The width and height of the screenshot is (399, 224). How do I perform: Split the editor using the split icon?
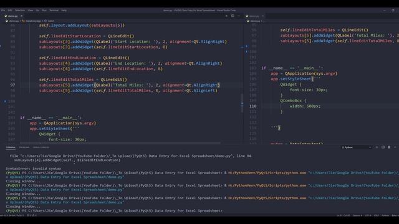point(233,16)
